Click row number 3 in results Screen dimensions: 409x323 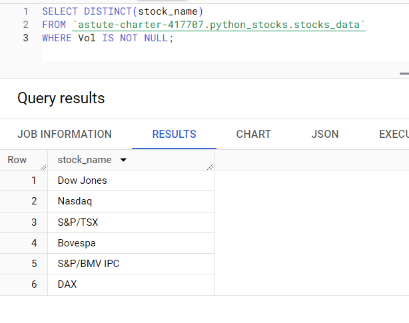[x=34, y=222]
